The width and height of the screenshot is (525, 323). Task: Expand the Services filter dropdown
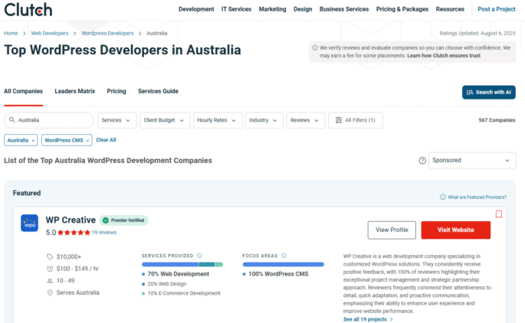click(x=116, y=120)
